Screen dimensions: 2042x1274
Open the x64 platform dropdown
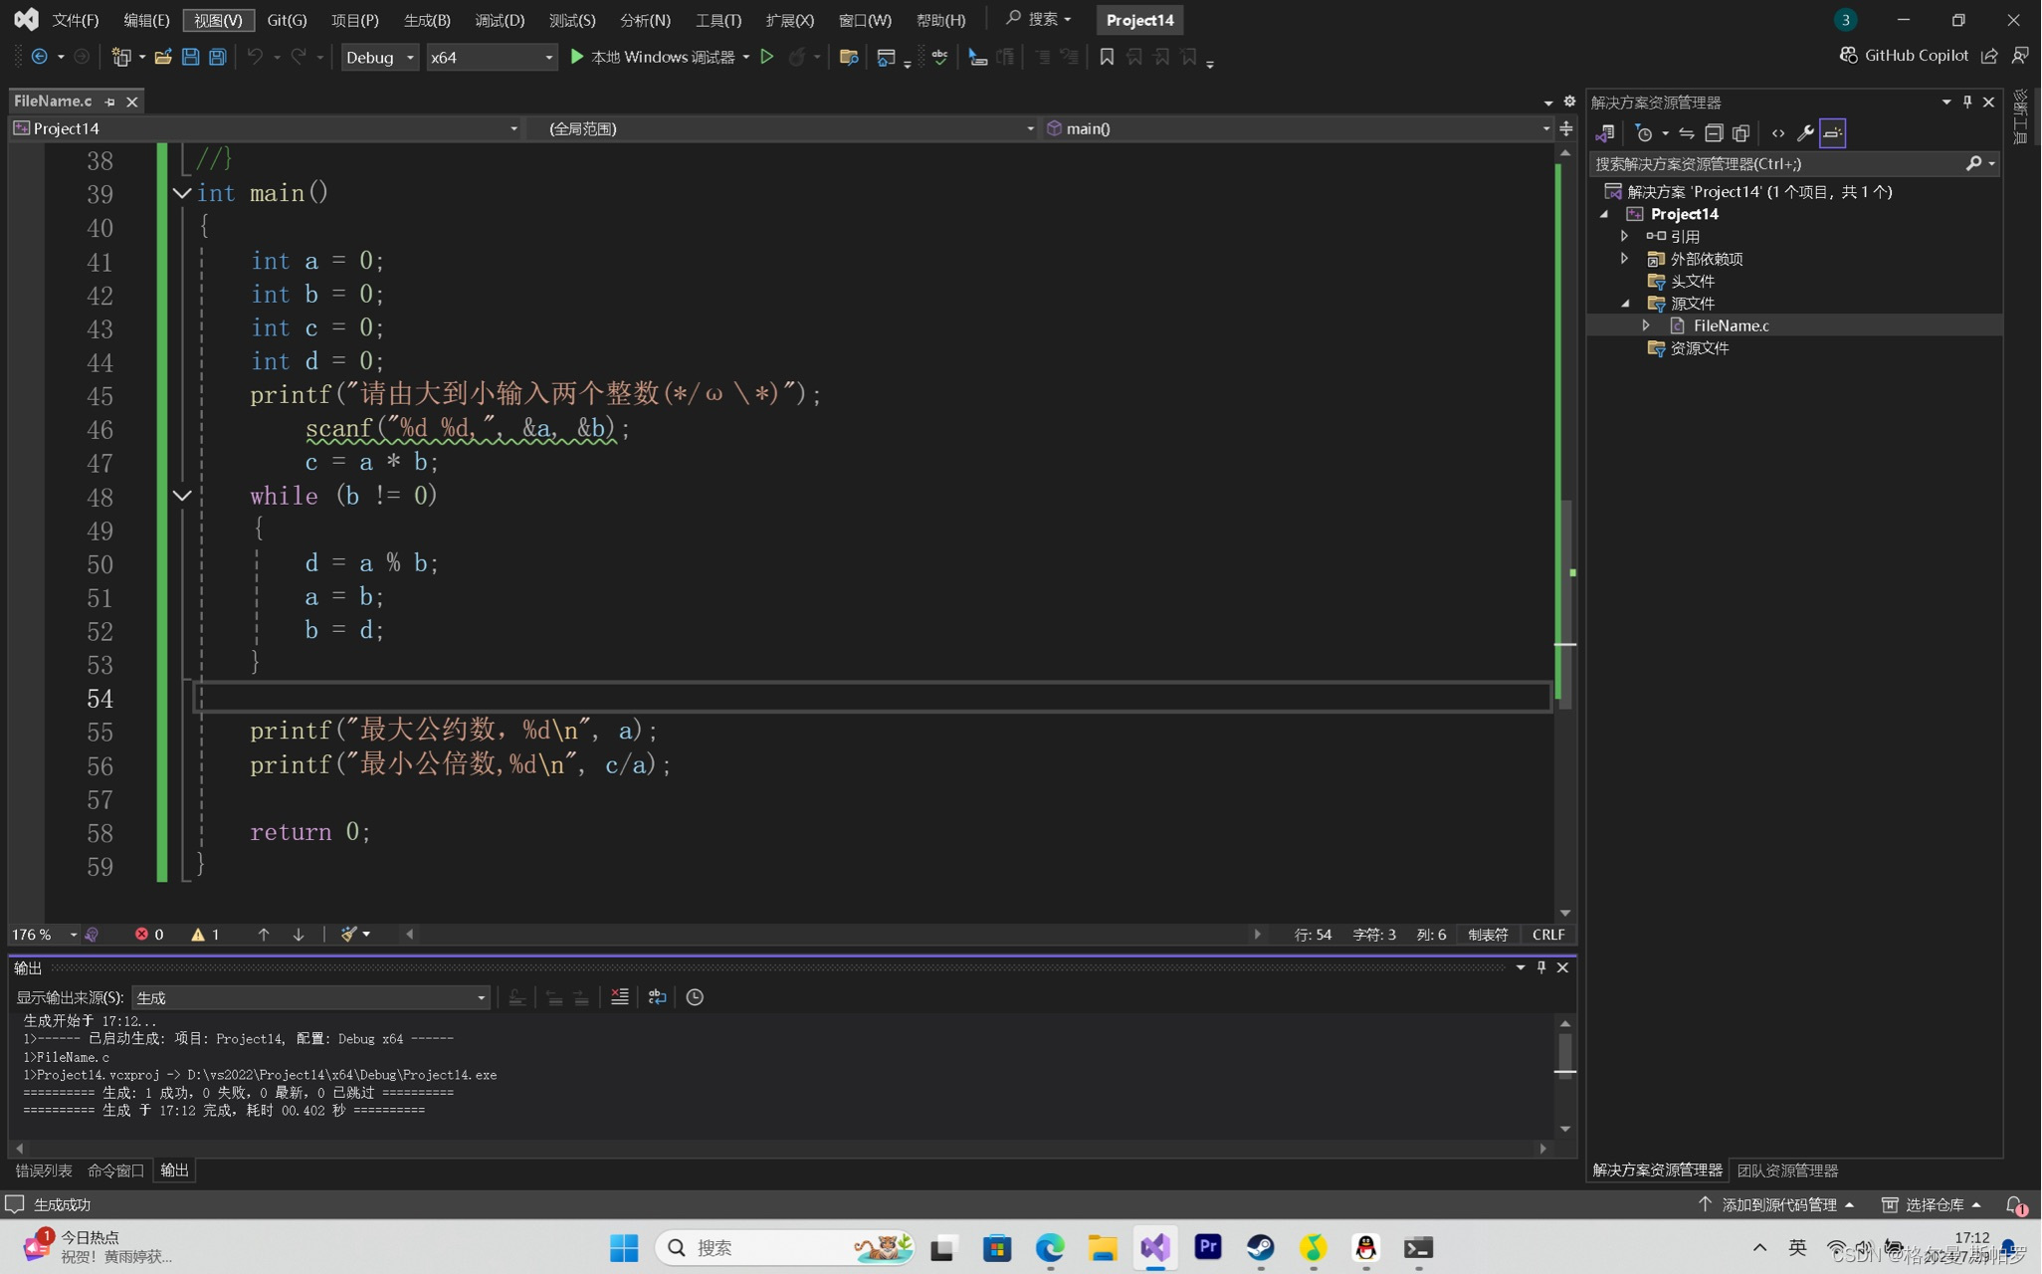pos(492,57)
